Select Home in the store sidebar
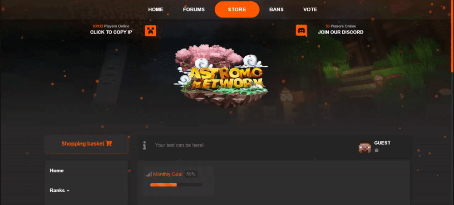This screenshot has width=454, height=205. point(57,171)
